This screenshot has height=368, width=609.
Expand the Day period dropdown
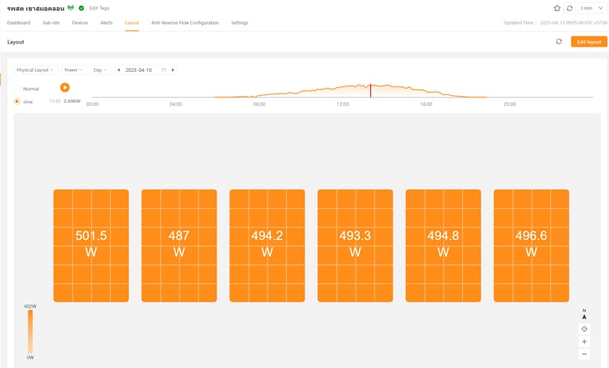(100, 70)
